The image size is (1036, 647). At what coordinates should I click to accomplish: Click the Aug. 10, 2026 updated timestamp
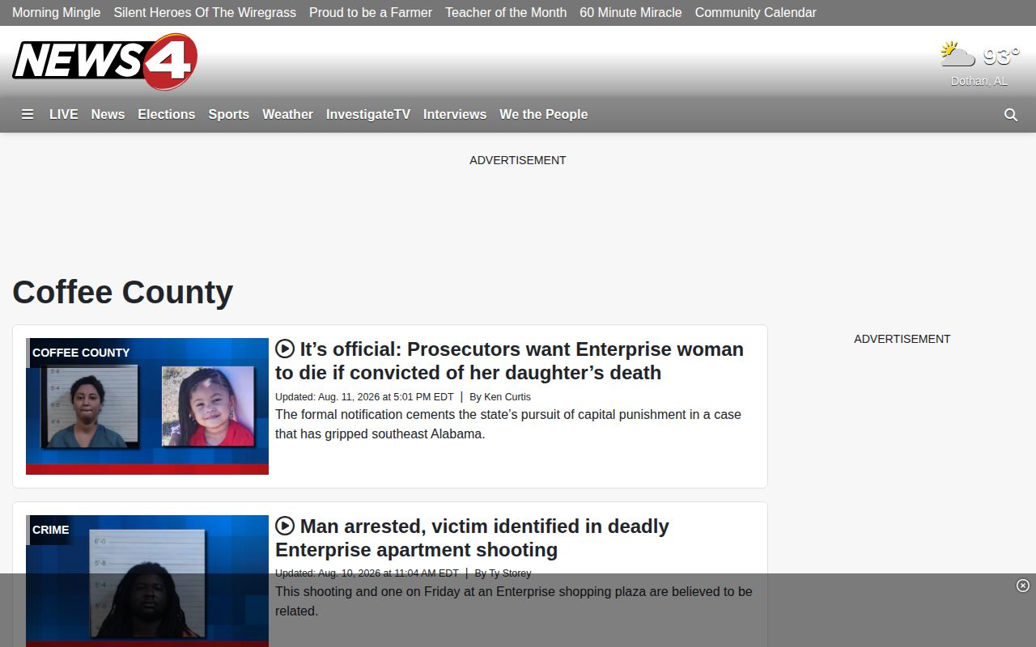(367, 573)
